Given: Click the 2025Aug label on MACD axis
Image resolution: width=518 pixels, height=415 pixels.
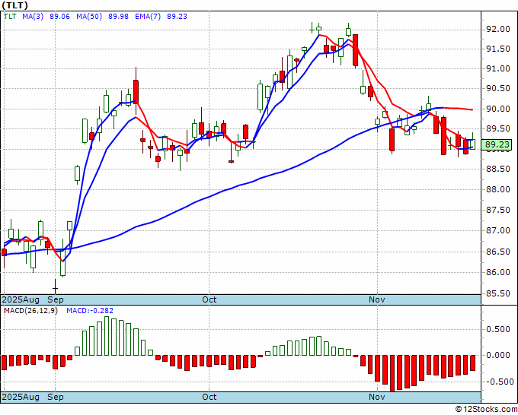Looking at the screenshot, I should click(21, 397).
